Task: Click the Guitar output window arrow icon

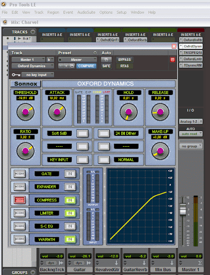Action: click(x=89, y=263)
